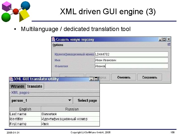Switch to the Translate tab
181x135 pixels.
[x=35, y=86]
